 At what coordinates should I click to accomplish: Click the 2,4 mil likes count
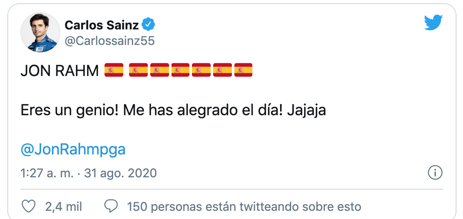63,206
